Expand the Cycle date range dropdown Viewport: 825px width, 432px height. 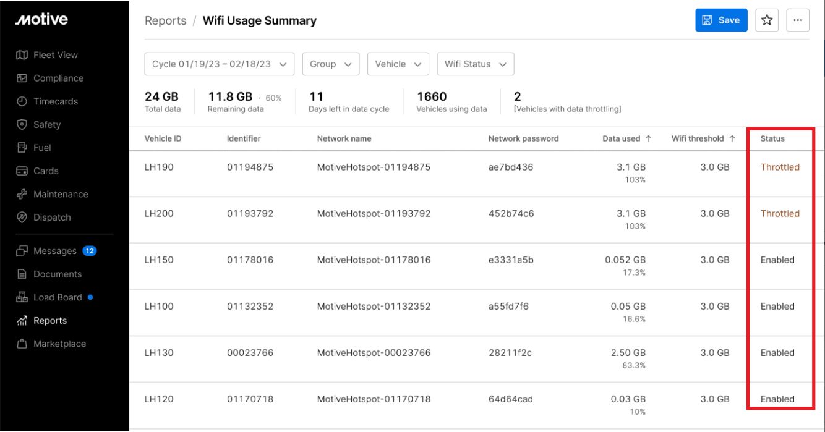pyautogui.click(x=219, y=64)
